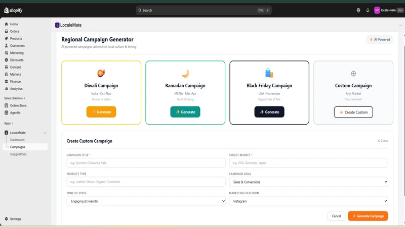
Task: Click the LocaleMate app icon in sidebar
Action: tap(7, 133)
